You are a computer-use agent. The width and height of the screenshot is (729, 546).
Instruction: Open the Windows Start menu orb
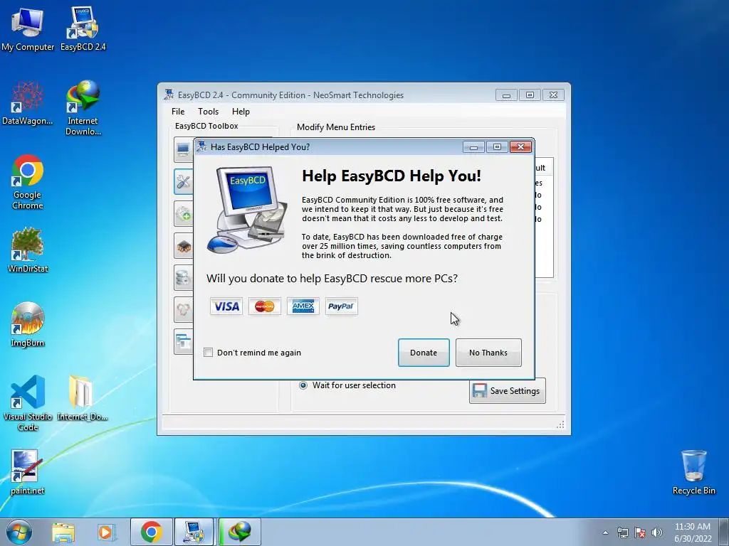point(19,532)
